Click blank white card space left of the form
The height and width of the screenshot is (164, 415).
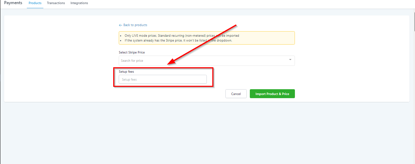point(58,58)
